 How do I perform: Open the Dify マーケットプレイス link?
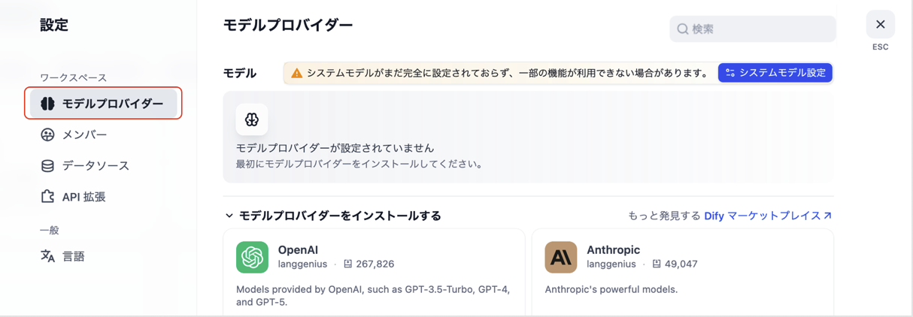tap(768, 216)
